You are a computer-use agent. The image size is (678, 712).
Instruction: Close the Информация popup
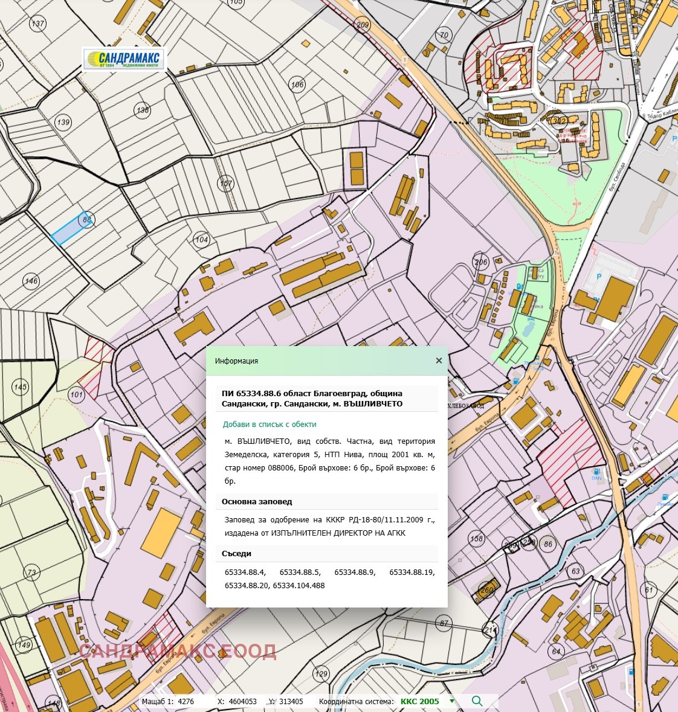(x=439, y=360)
